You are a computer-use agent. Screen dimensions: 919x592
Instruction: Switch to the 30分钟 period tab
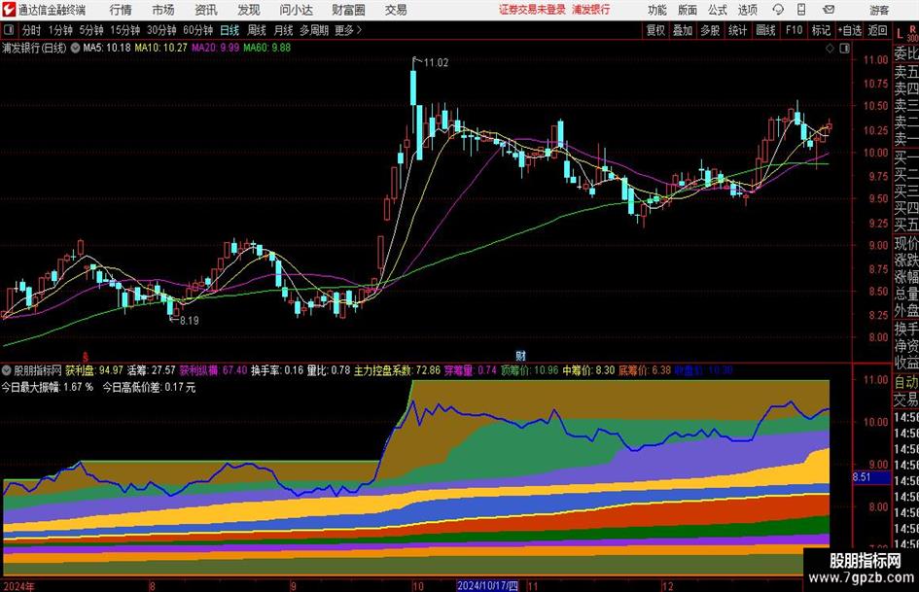[161, 30]
